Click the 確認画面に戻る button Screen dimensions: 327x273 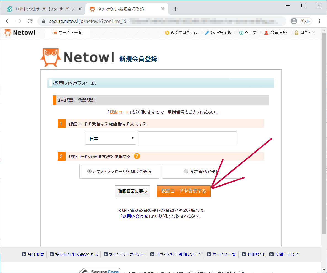(132, 191)
